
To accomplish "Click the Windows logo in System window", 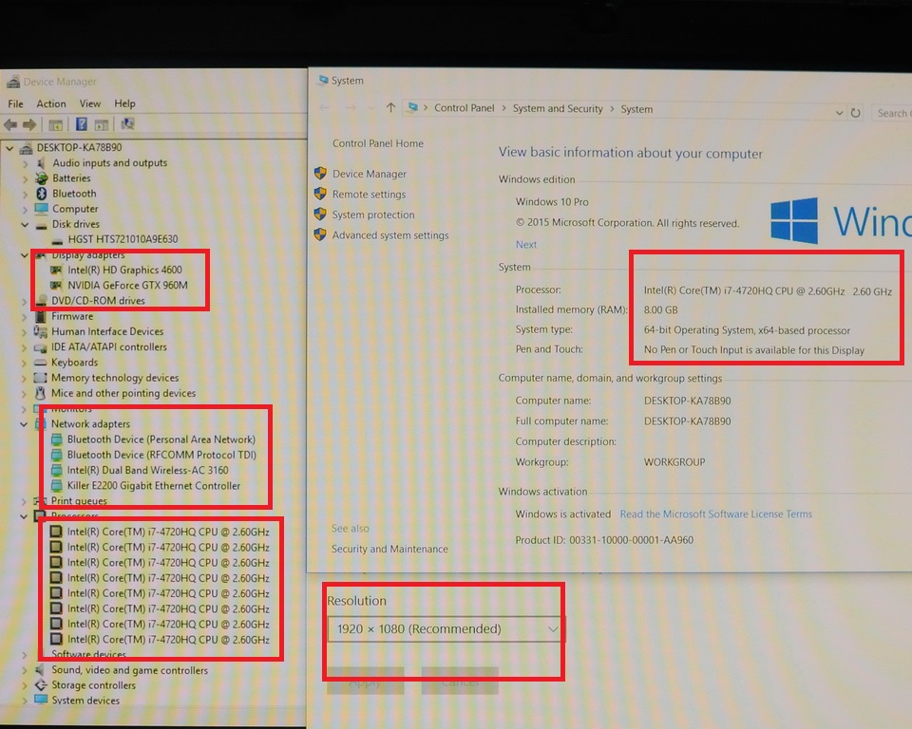I will (x=794, y=220).
